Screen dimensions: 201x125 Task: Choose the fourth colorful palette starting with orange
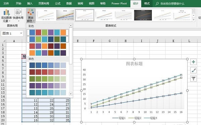click(48, 53)
